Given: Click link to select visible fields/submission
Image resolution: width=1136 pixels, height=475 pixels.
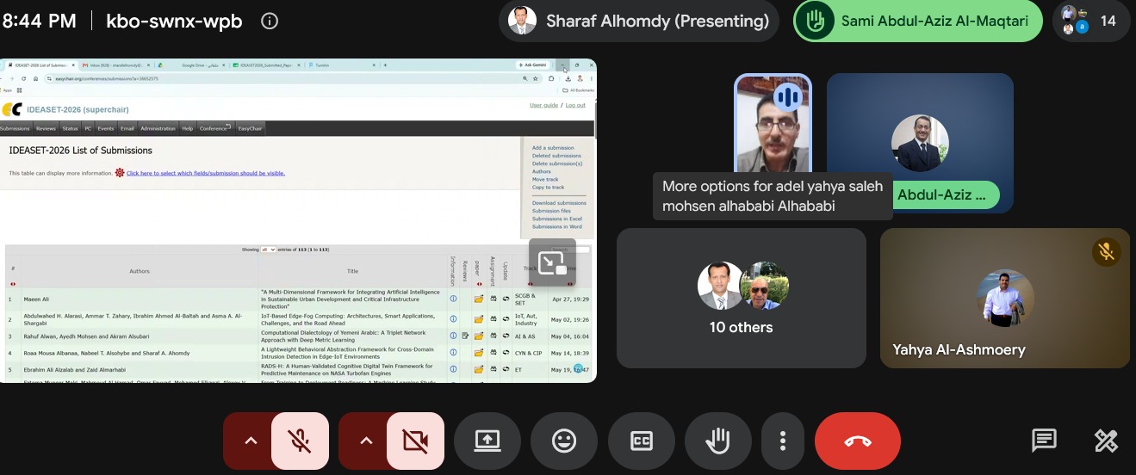Looking at the screenshot, I should pyautogui.click(x=206, y=173).
